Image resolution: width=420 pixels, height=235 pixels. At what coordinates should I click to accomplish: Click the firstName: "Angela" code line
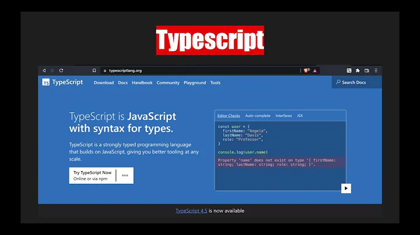pos(245,131)
